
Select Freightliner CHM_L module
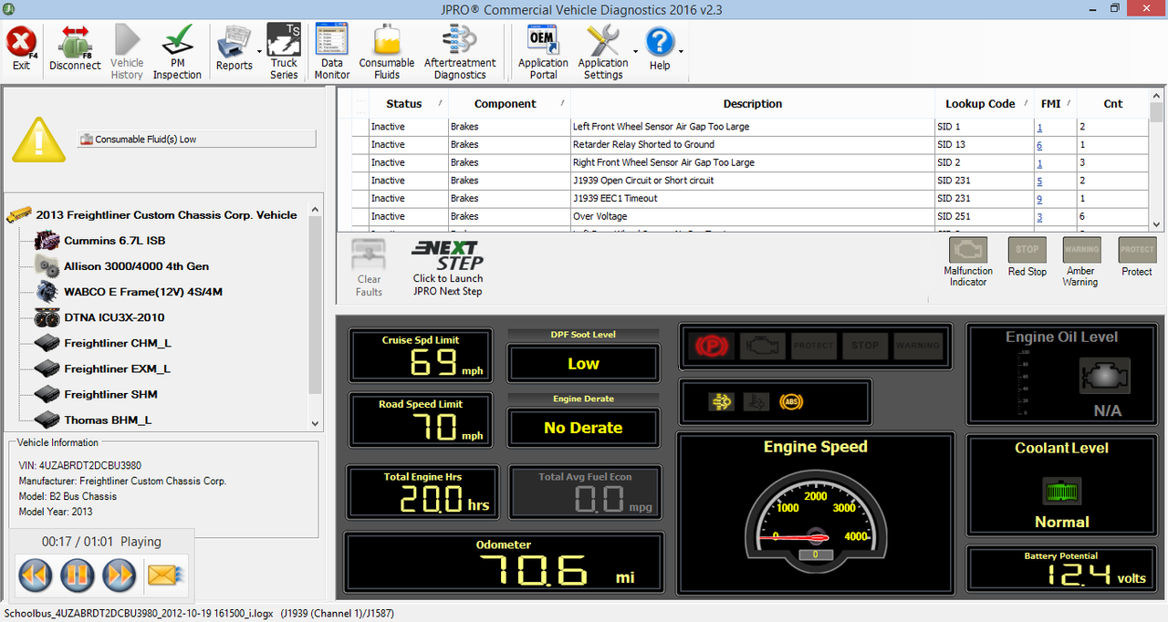[117, 343]
